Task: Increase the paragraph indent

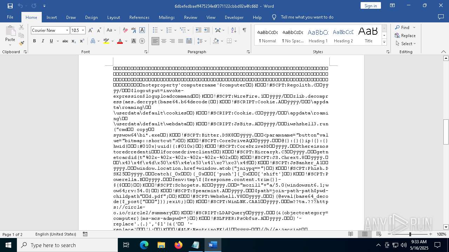Action: [x=207, y=30]
